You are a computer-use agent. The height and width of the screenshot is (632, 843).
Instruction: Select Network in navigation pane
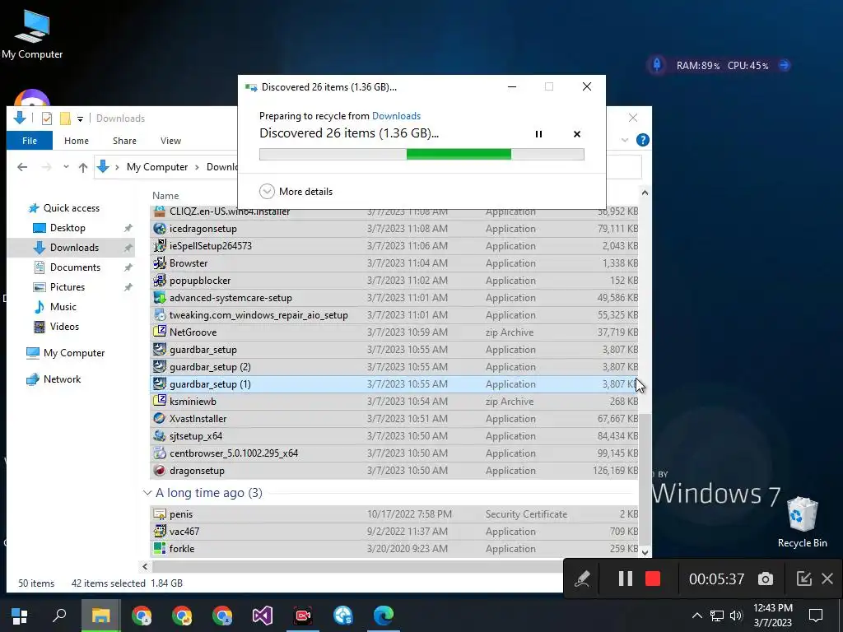(x=54, y=379)
